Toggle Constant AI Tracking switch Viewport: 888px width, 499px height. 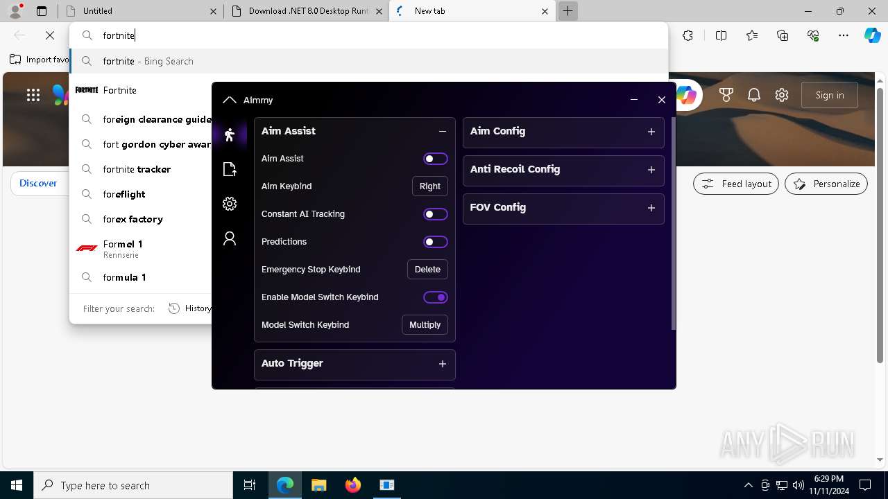point(436,214)
